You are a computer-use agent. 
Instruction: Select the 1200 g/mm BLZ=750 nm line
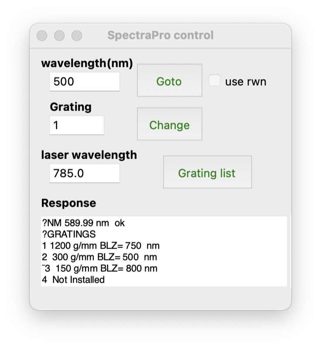click(x=101, y=246)
